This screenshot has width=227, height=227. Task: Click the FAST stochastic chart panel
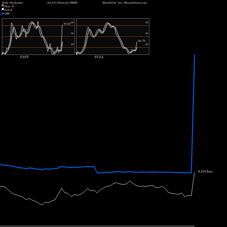point(38,36)
